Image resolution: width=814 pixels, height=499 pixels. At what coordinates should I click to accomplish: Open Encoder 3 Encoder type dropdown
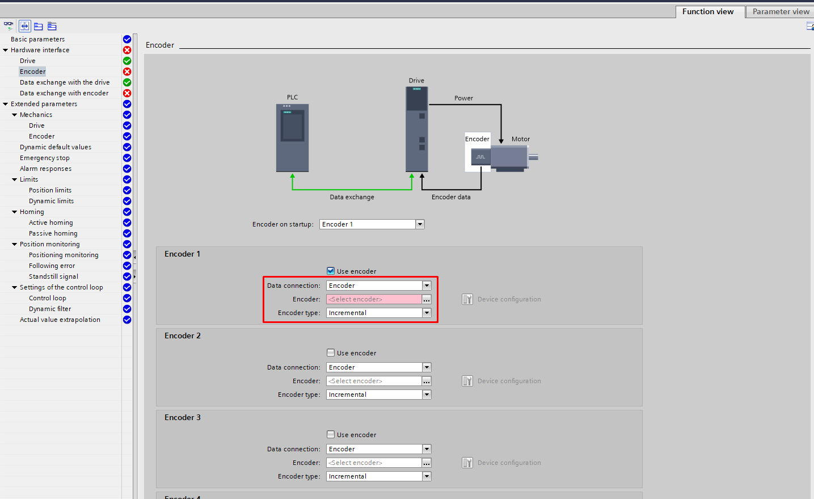coord(427,476)
